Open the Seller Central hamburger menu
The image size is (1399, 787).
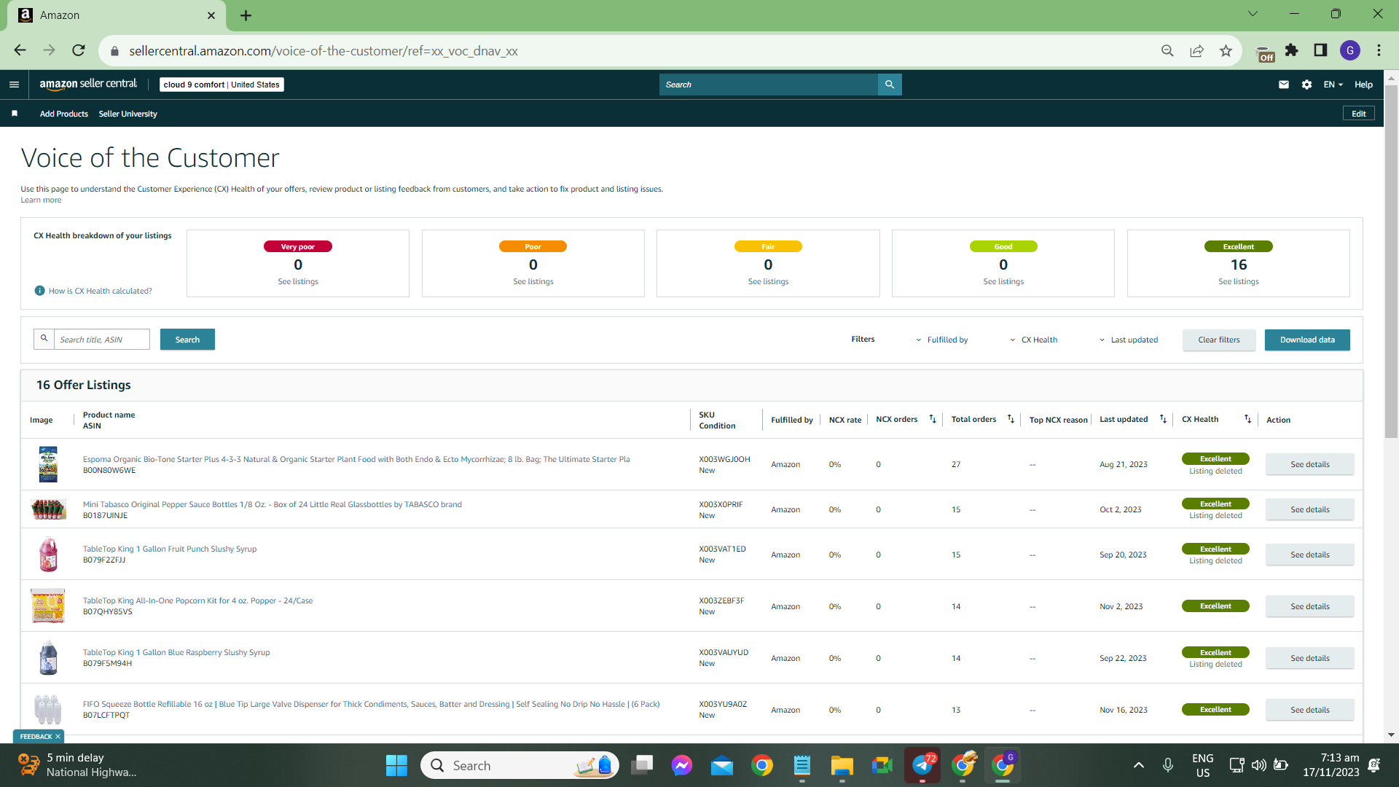tap(14, 85)
